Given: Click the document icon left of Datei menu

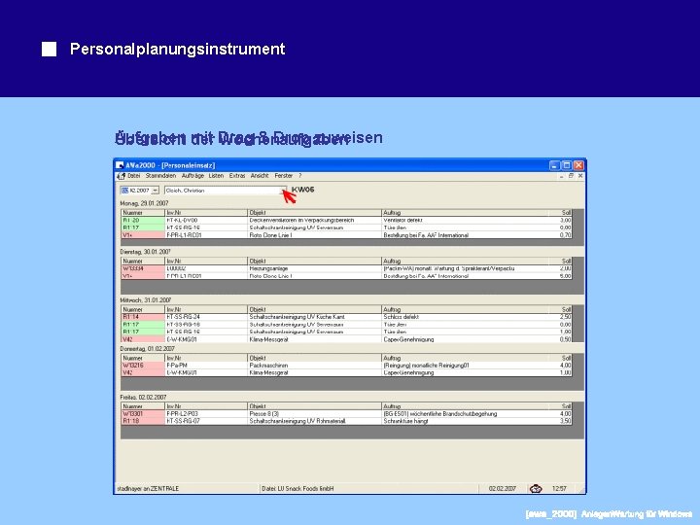Looking at the screenshot, I should click(x=121, y=176).
